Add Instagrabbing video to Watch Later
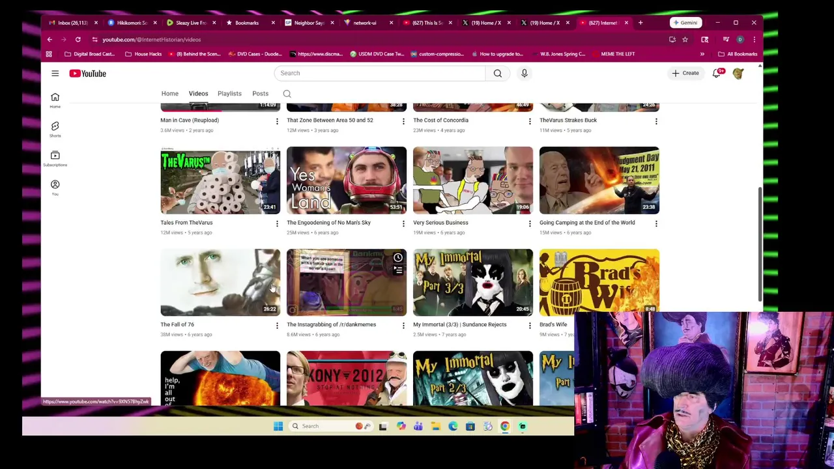The height and width of the screenshot is (469, 834). [397, 257]
